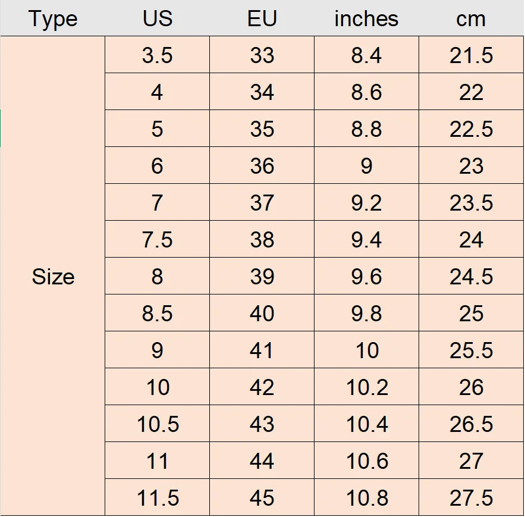Click the cm column header
This screenshot has height=517, width=525.
(x=471, y=18)
